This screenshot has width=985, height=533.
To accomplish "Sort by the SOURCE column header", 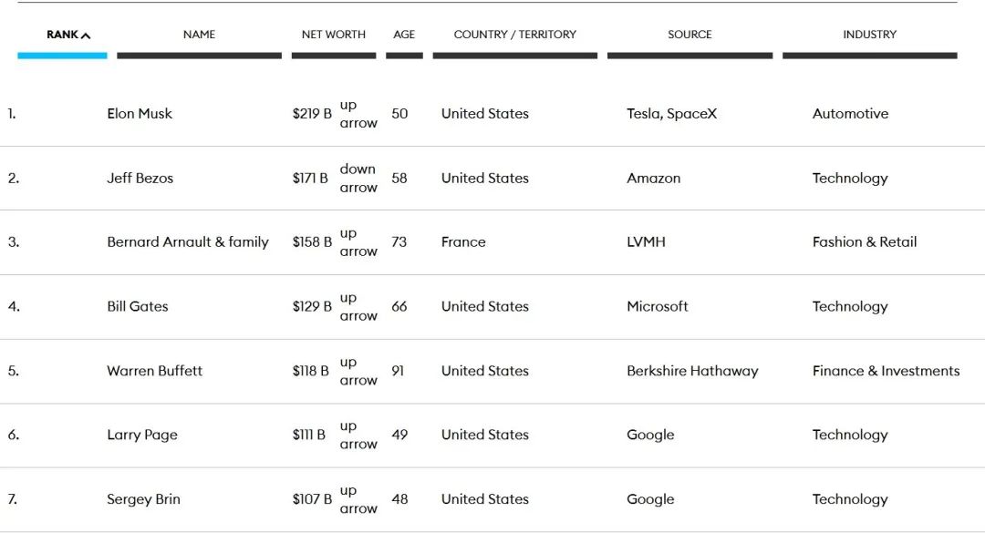I will click(689, 35).
